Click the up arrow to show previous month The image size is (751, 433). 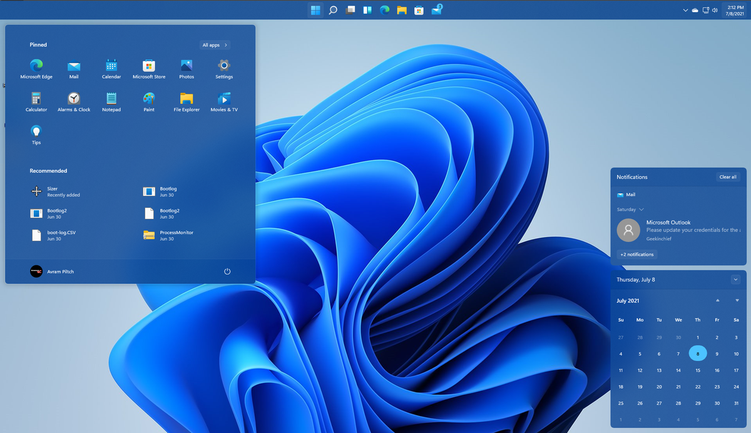[718, 300]
